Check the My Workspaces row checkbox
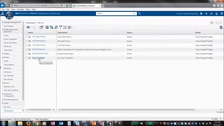Viewport: 224px width, 126px height. tap(27, 49)
